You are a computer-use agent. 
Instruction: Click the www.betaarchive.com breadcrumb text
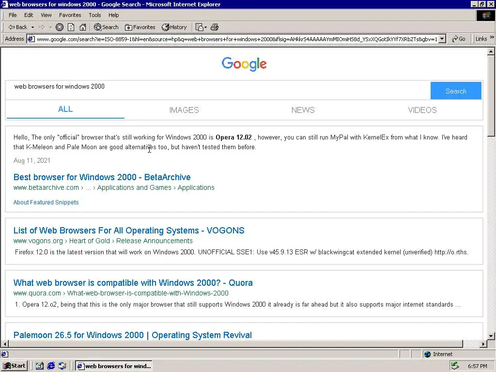pyautogui.click(x=46, y=187)
